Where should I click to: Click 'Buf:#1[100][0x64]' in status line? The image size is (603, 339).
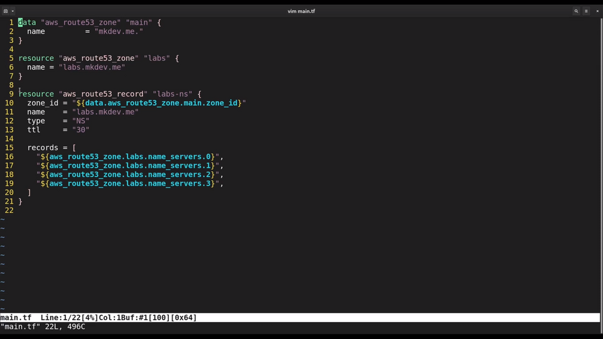click(159, 318)
